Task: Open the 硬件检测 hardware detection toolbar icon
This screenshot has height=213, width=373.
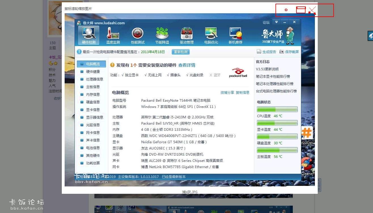Action: tap(89, 35)
